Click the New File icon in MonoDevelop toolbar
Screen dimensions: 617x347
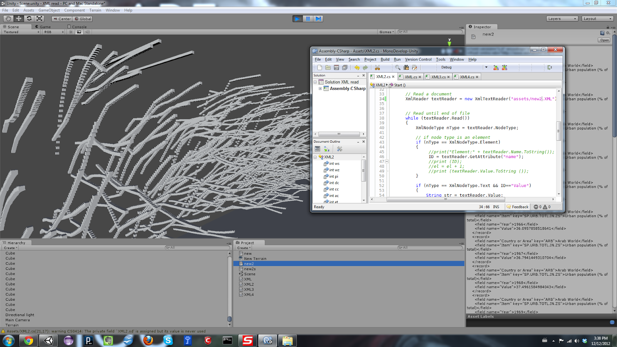(x=320, y=67)
